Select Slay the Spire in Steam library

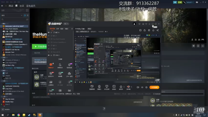click(x=10, y=99)
